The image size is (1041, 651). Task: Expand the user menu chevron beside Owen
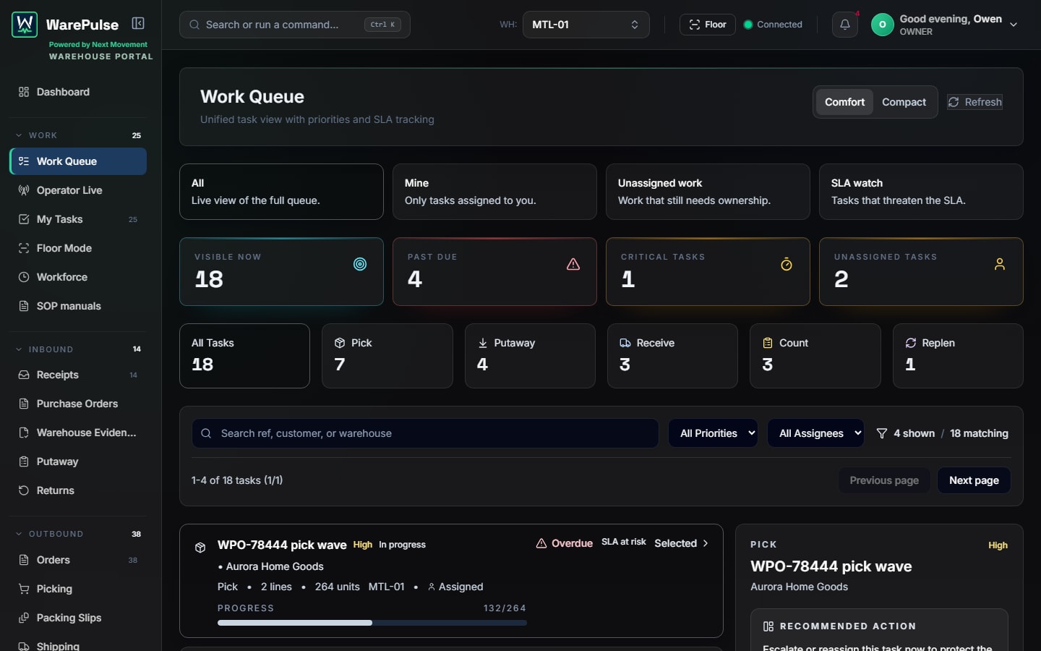click(1014, 25)
